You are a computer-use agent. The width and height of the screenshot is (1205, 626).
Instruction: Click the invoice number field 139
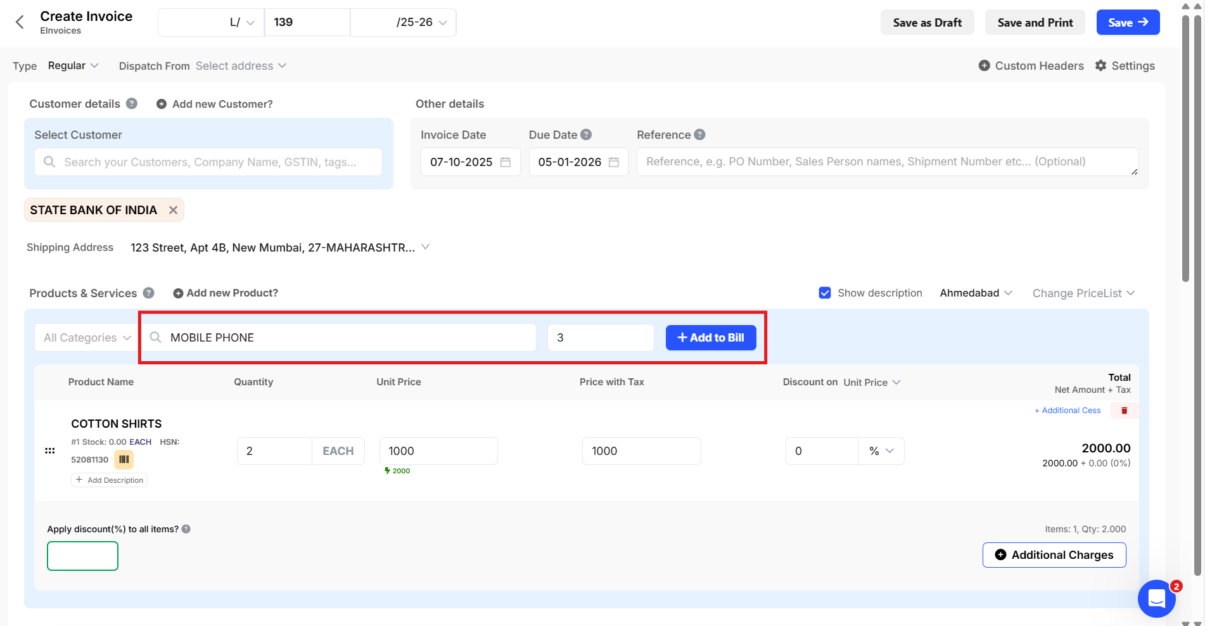307,22
